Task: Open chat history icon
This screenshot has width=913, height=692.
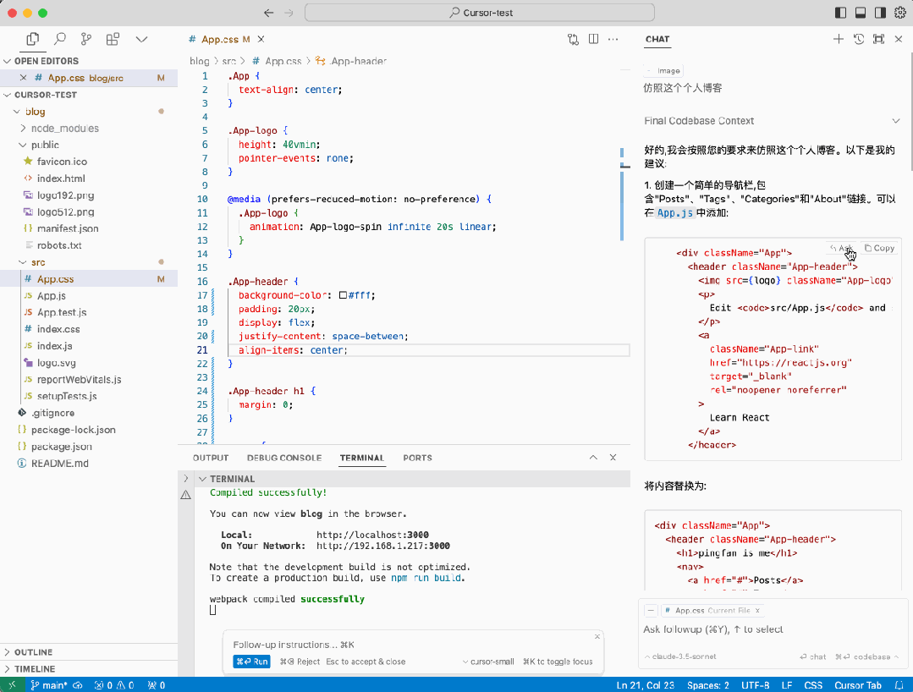Action: [858, 39]
